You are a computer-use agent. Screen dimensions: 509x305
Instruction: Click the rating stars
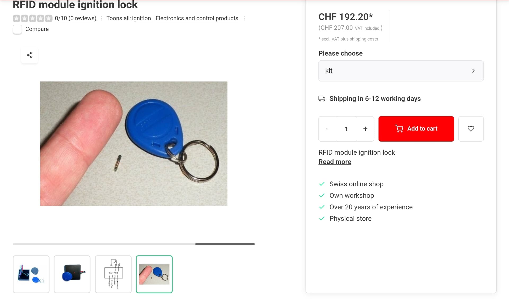(x=33, y=18)
